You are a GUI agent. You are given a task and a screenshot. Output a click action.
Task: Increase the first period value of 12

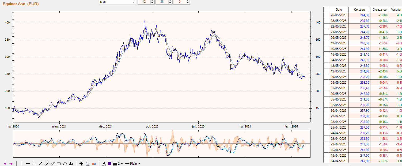pyautogui.click(x=152, y=1)
